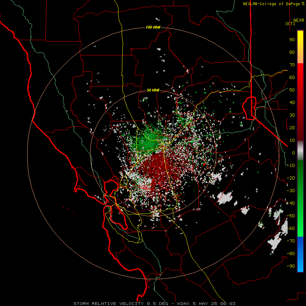Click the -60 scale value

[291, 228]
